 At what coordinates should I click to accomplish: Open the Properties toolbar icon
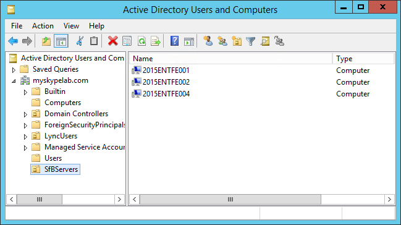127,41
